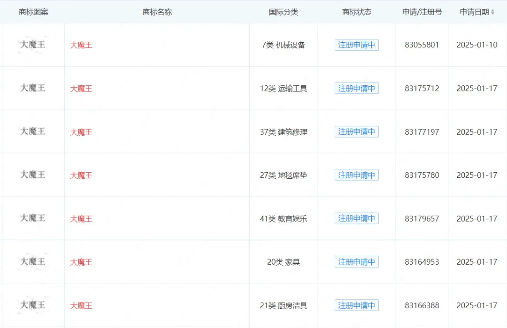Click trademark image in row 83055801
The height and width of the screenshot is (328, 507).
click(x=33, y=44)
